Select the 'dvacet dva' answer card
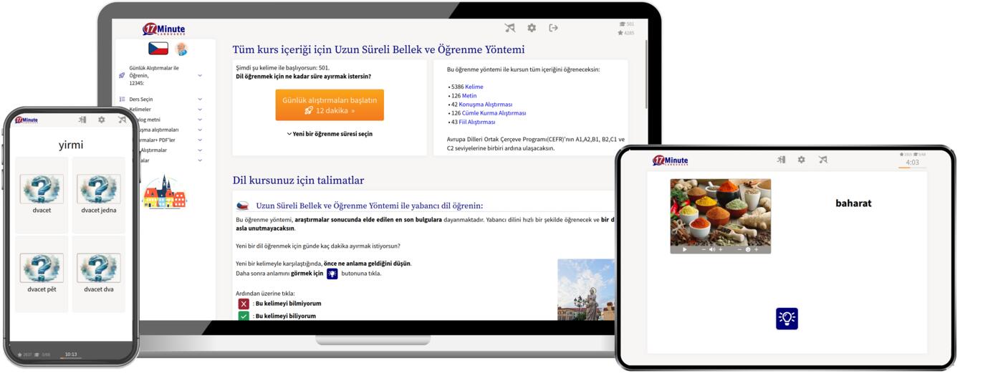This screenshot has width=1003, height=381. [99, 274]
